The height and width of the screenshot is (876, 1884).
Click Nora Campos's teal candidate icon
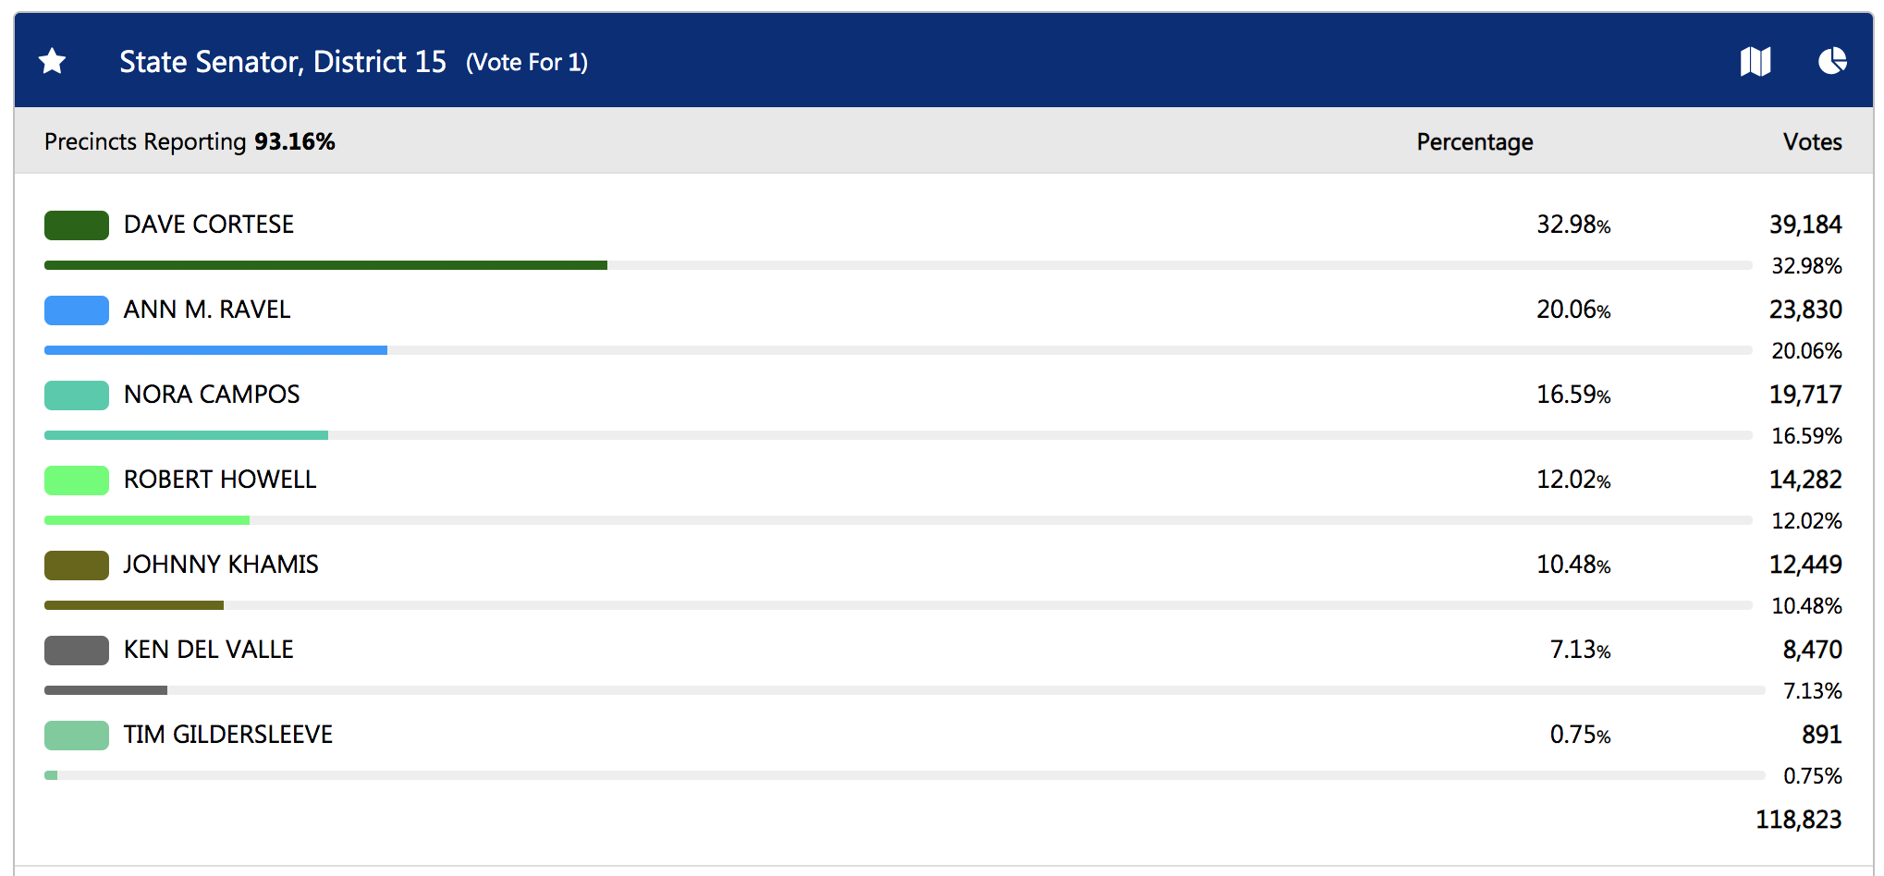(75, 395)
